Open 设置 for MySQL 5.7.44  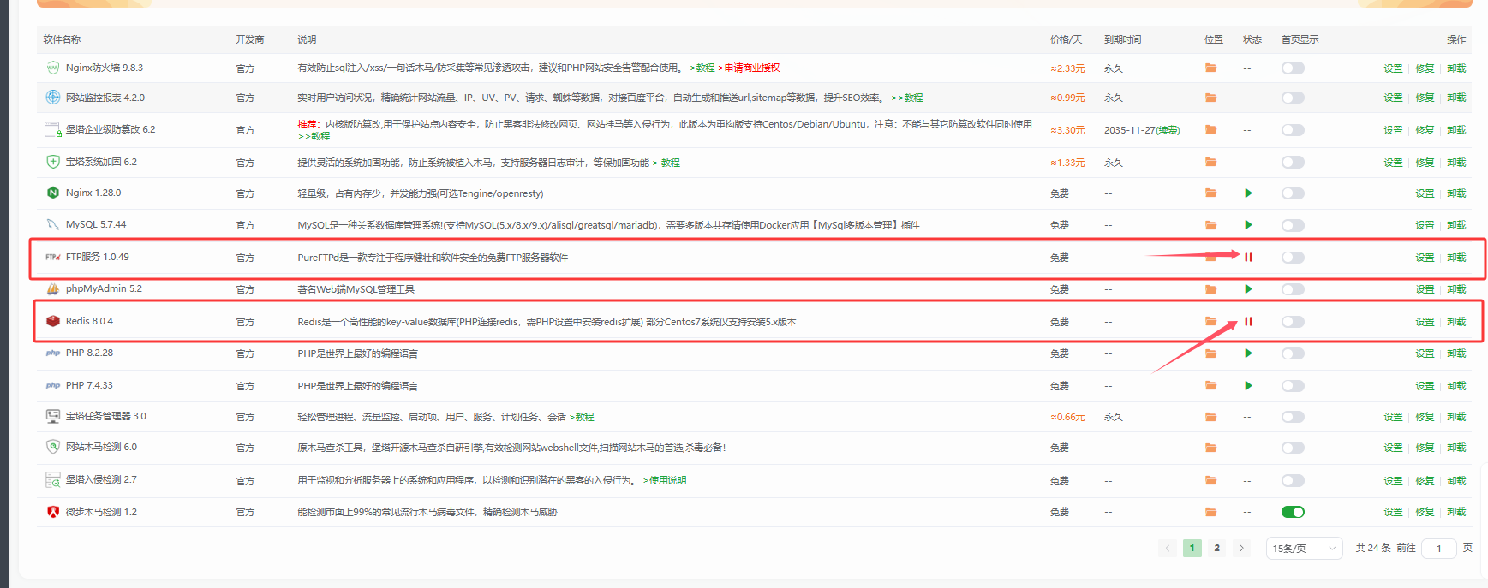(1425, 225)
